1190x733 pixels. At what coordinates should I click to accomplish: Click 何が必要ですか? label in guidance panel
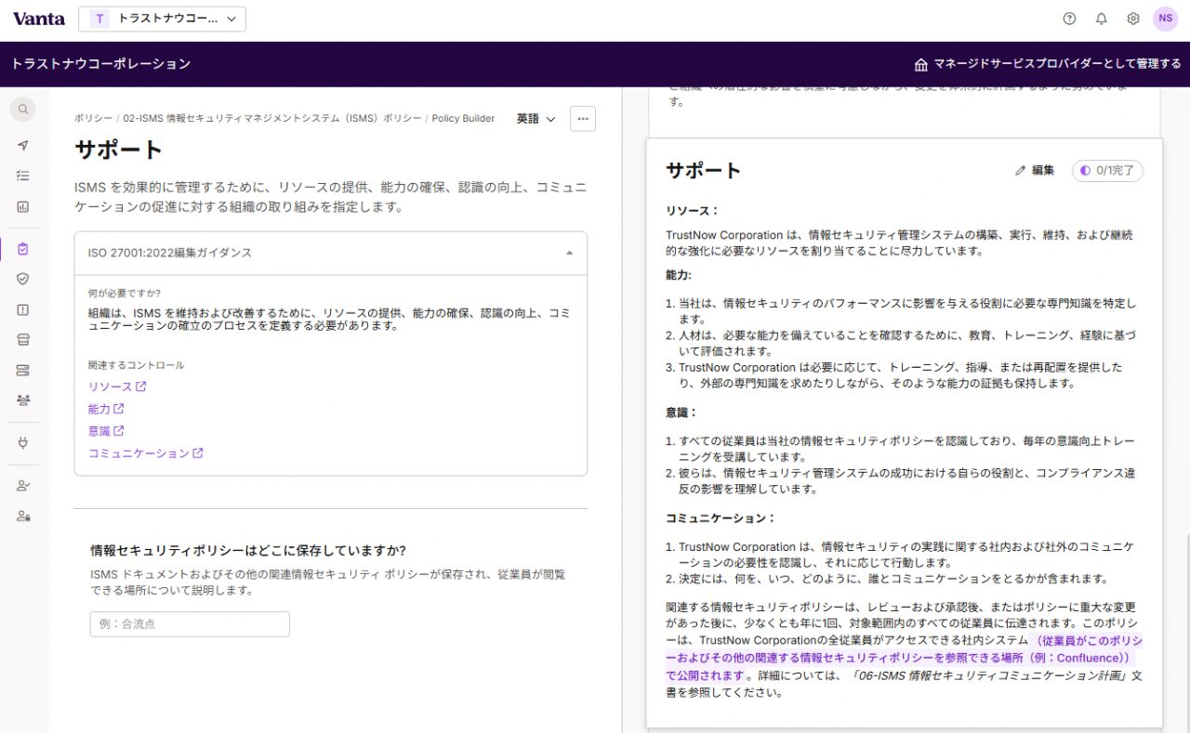[x=125, y=294]
